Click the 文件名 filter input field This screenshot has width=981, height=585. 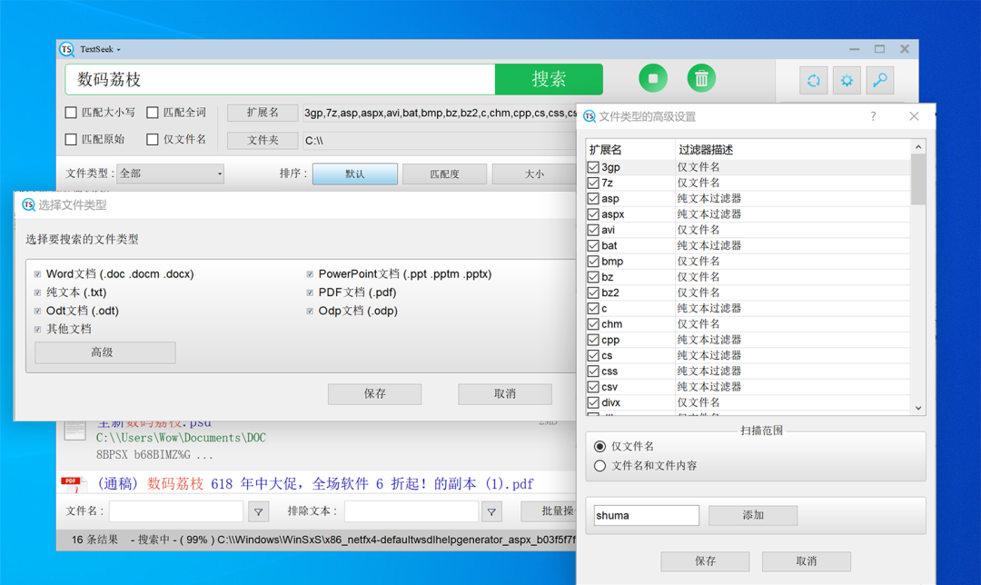[x=176, y=511]
